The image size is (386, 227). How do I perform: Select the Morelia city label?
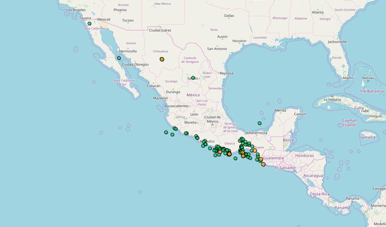[x=190, y=123]
